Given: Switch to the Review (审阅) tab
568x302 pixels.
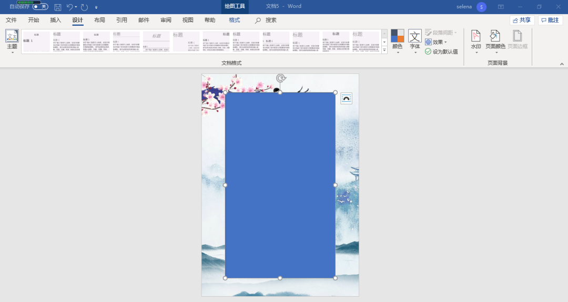Looking at the screenshot, I should click(x=166, y=20).
